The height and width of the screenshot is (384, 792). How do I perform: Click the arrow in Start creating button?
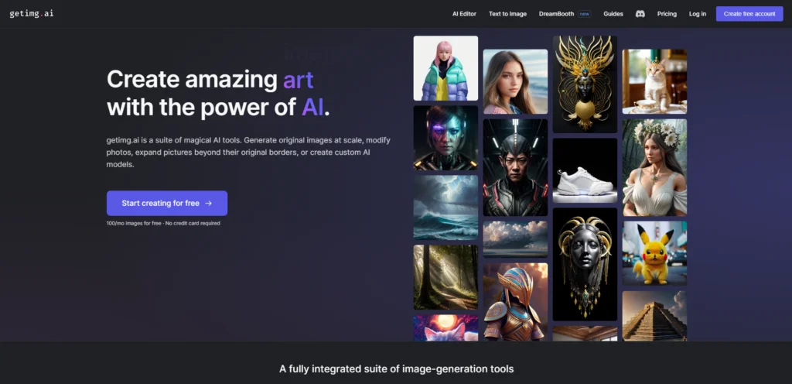pyautogui.click(x=208, y=203)
